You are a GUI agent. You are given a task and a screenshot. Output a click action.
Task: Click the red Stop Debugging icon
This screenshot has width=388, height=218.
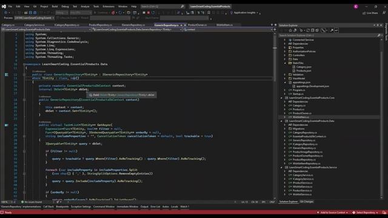[x=149, y=13]
